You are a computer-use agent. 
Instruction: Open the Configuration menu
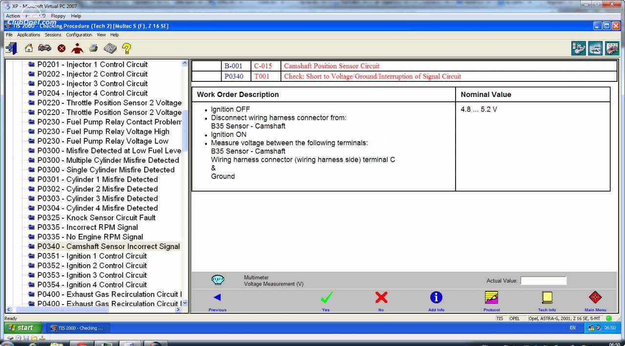pos(79,35)
